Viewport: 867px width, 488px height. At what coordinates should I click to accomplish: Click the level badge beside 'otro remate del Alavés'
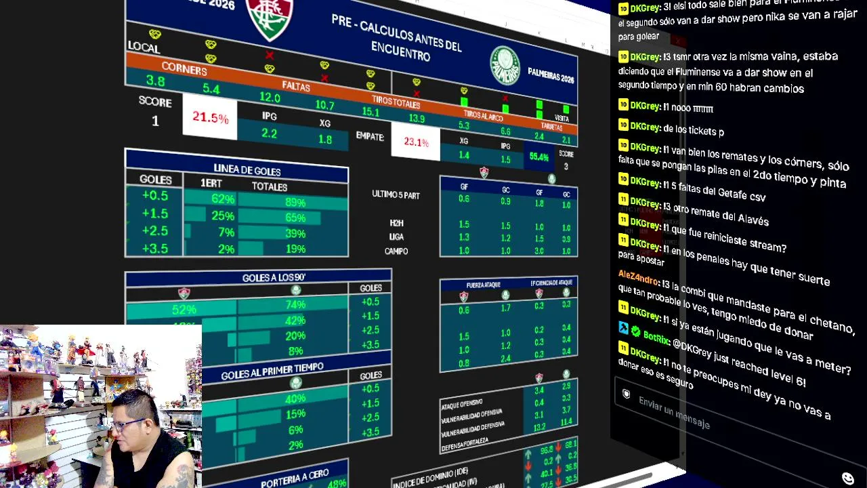(623, 199)
